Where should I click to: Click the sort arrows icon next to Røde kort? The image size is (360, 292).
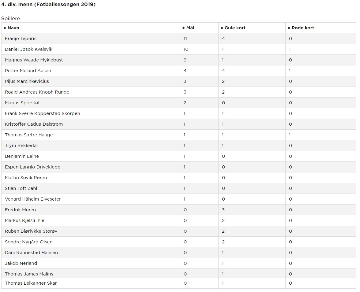tap(289, 28)
